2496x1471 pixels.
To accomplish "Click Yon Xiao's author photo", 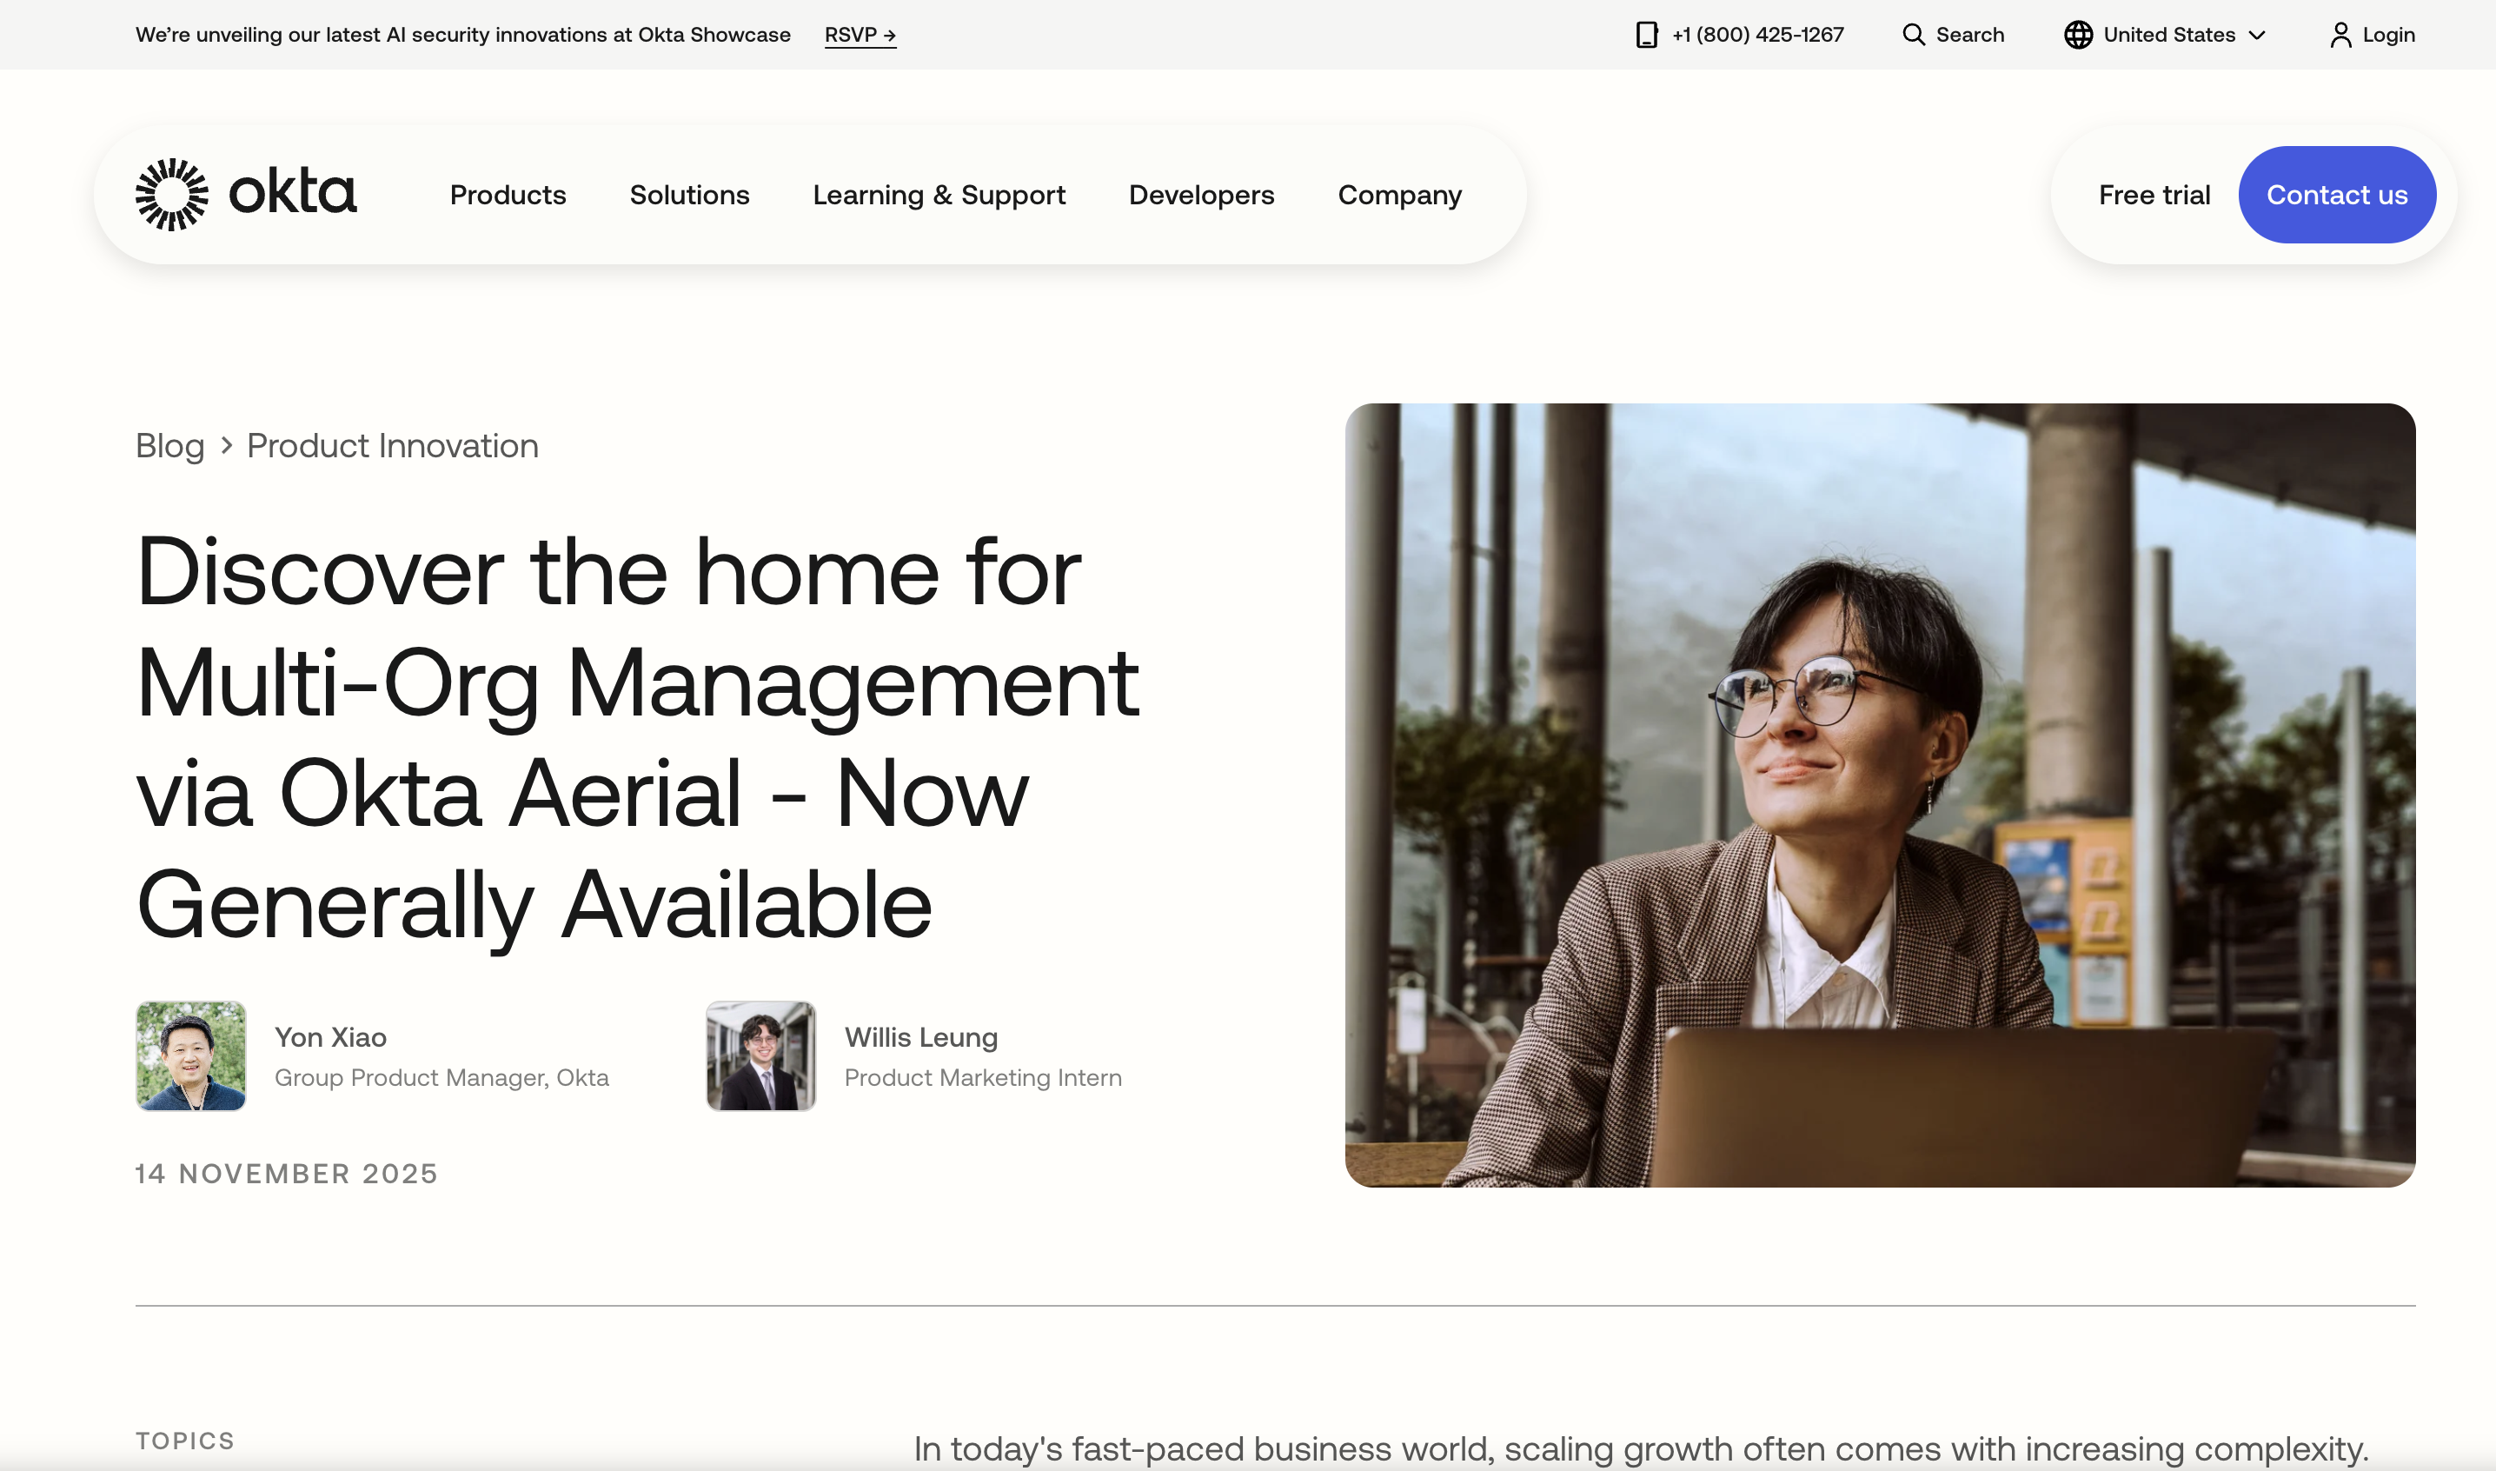I will click(x=190, y=1055).
